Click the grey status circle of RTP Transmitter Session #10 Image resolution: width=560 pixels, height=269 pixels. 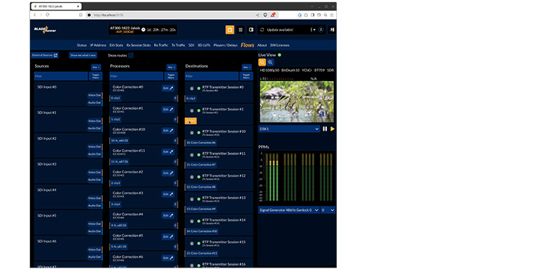(x=192, y=133)
